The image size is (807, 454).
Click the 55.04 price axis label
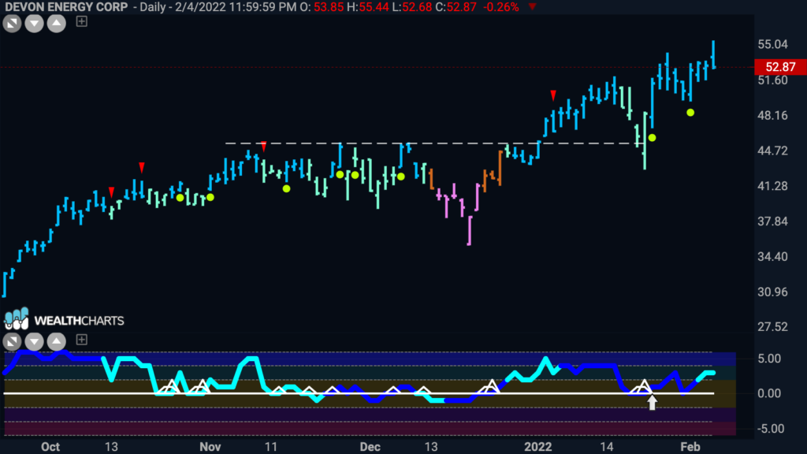click(772, 44)
